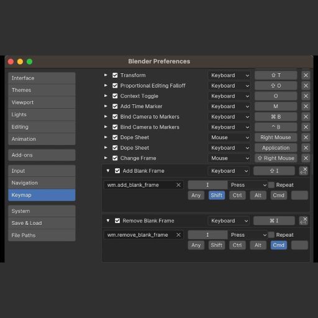Open the Save & Load section
Screen dimensions: 318x318
pyautogui.click(x=42, y=223)
